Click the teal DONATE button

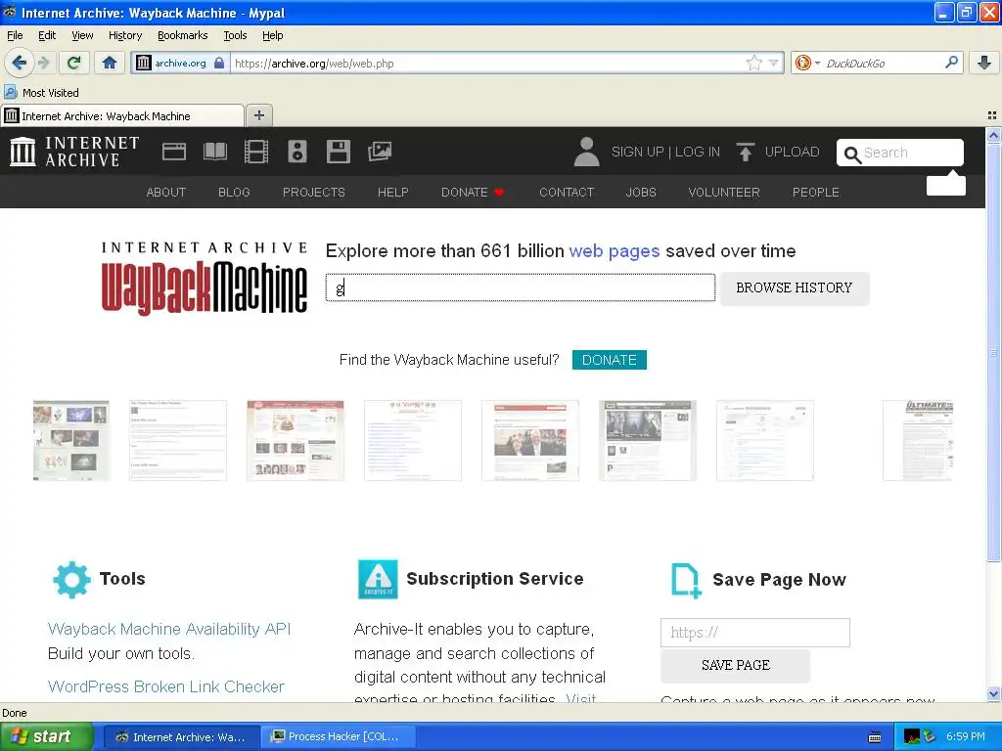pyautogui.click(x=609, y=360)
